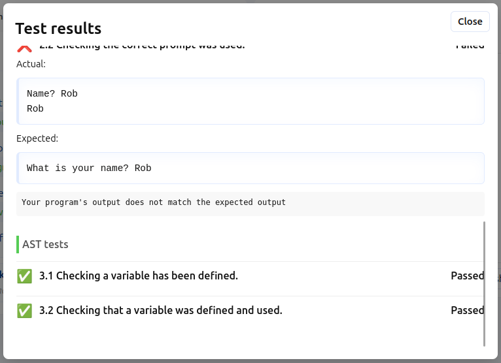Click the Failed status of test 2.2

point(470,46)
